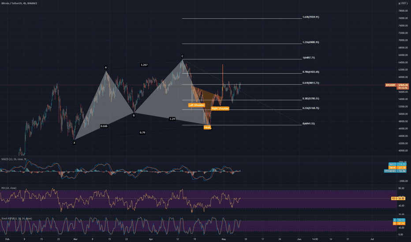This screenshot has height=242, width=411.
Task: Open the MACD (12, 26, close, 9) legend
Action: 14,159
